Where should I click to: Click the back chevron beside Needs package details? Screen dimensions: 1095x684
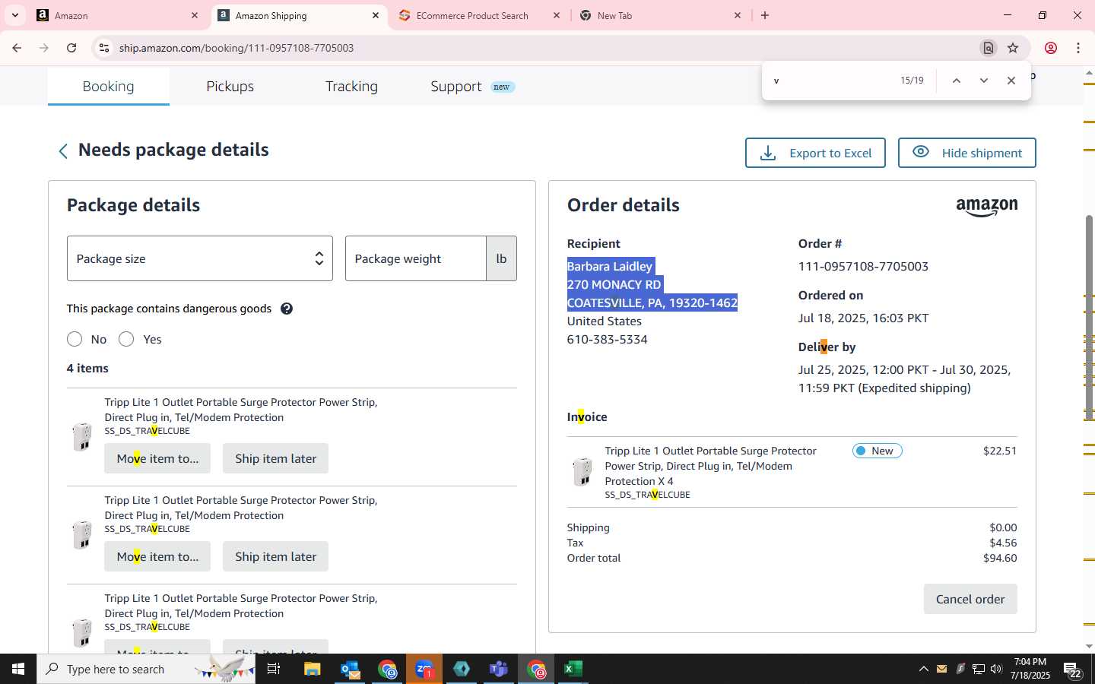click(63, 151)
